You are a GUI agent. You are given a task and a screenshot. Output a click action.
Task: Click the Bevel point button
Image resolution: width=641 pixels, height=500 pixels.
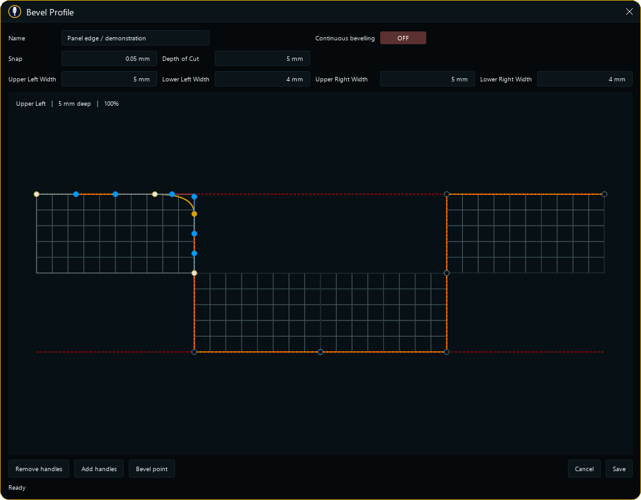click(x=152, y=469)
